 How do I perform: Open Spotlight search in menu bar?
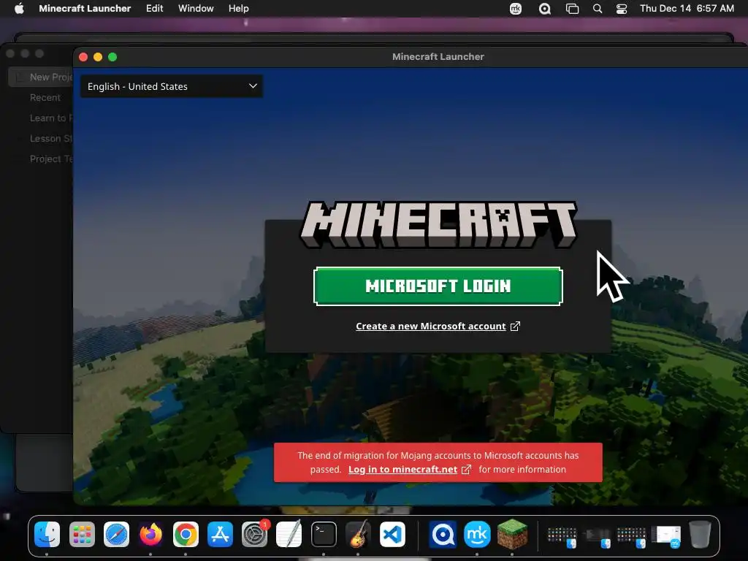pos(598,9)
